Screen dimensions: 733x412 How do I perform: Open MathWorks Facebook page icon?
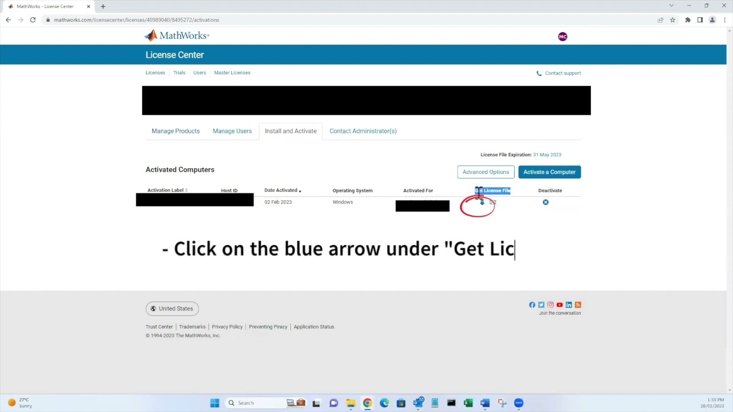(532, 305)
